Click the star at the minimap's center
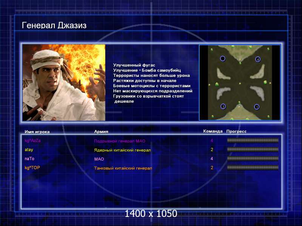The image size is (302, 226). [240, 83]
